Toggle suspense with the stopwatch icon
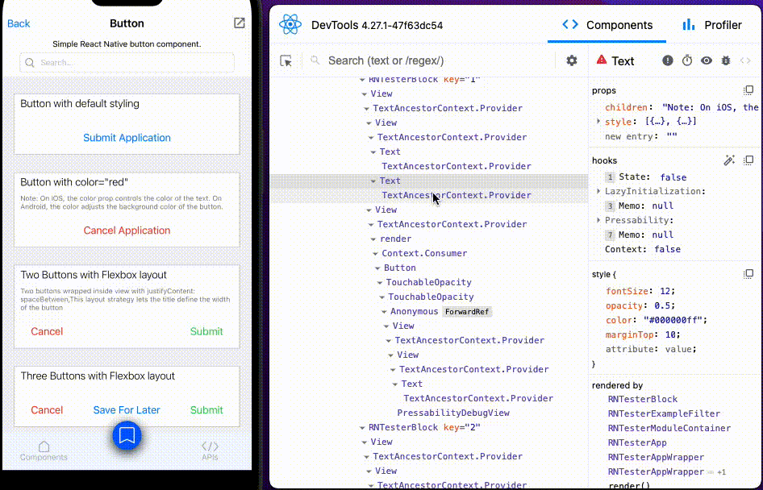The image size is (763, 490). point(687,60)
